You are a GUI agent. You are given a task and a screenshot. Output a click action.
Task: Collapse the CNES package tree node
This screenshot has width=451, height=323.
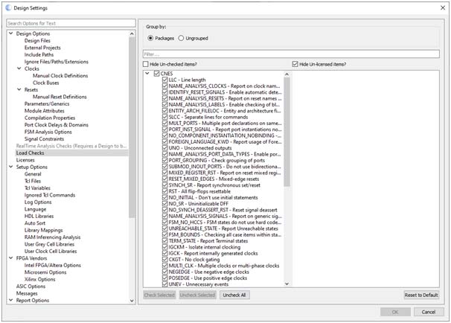click(147, 73)
